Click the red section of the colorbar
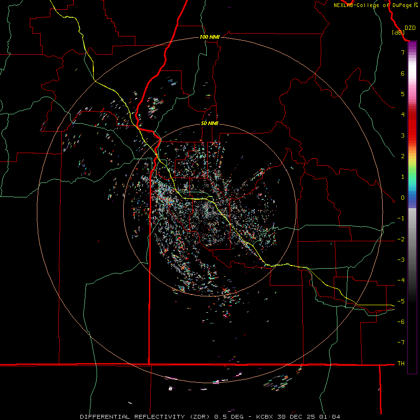420x420 pixels. click(x=412, y=125)
